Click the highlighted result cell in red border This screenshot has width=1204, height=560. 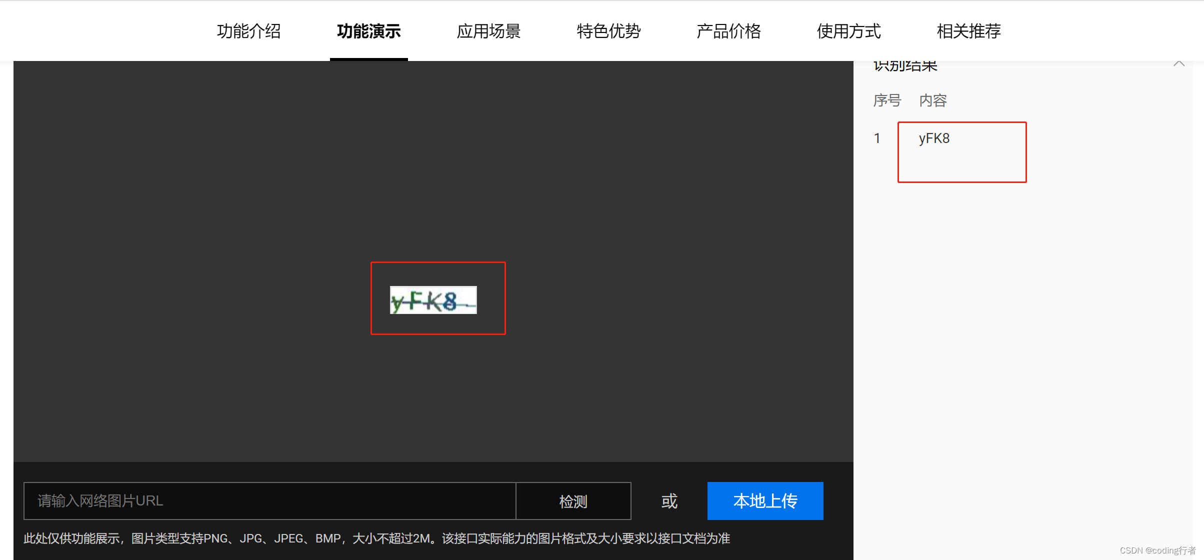(x=961, y=152)
